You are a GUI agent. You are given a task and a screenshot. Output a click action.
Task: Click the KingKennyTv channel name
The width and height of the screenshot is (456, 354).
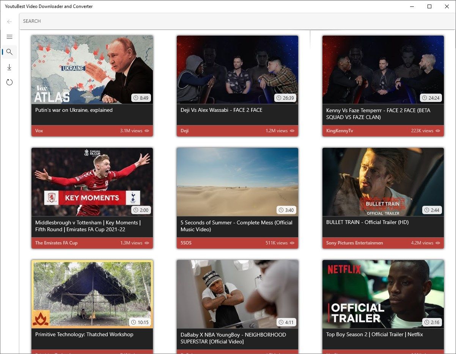click(340, 131)
